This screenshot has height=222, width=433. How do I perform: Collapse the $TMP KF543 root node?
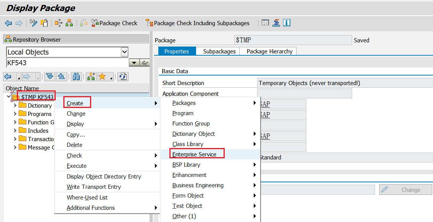point(9,97)
